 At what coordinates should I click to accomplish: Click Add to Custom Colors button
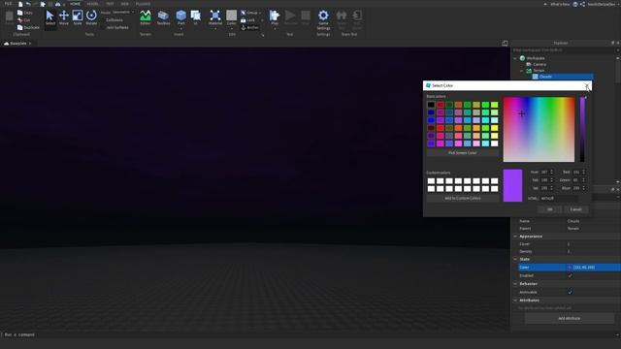[463, 198]
